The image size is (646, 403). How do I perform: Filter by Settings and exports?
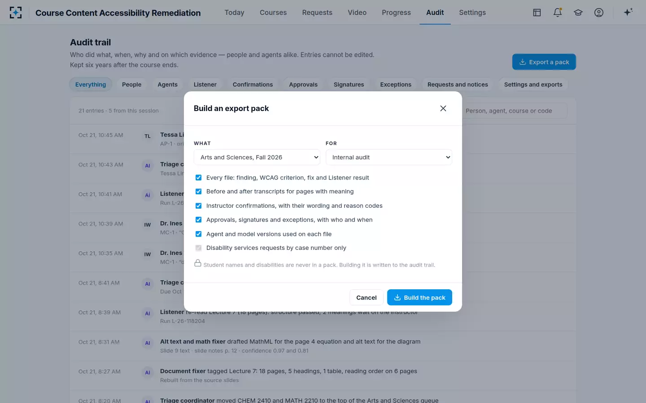tap(533, 85)
